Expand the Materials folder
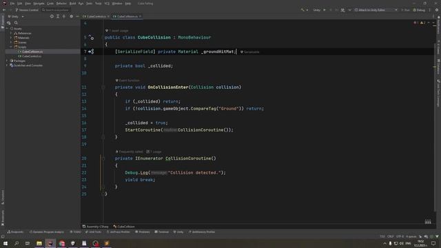441x248 pixels. coord(11,38)
